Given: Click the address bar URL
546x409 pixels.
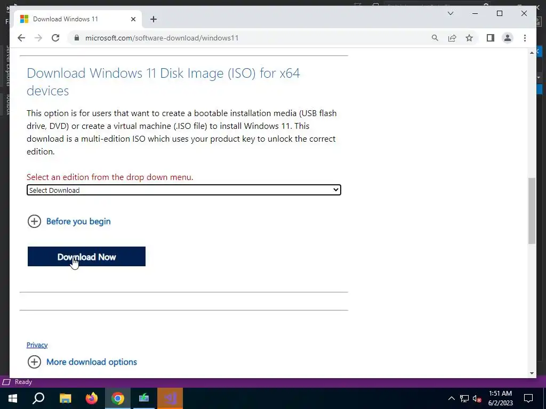Looking at the screenshot, I should [162, 38].
